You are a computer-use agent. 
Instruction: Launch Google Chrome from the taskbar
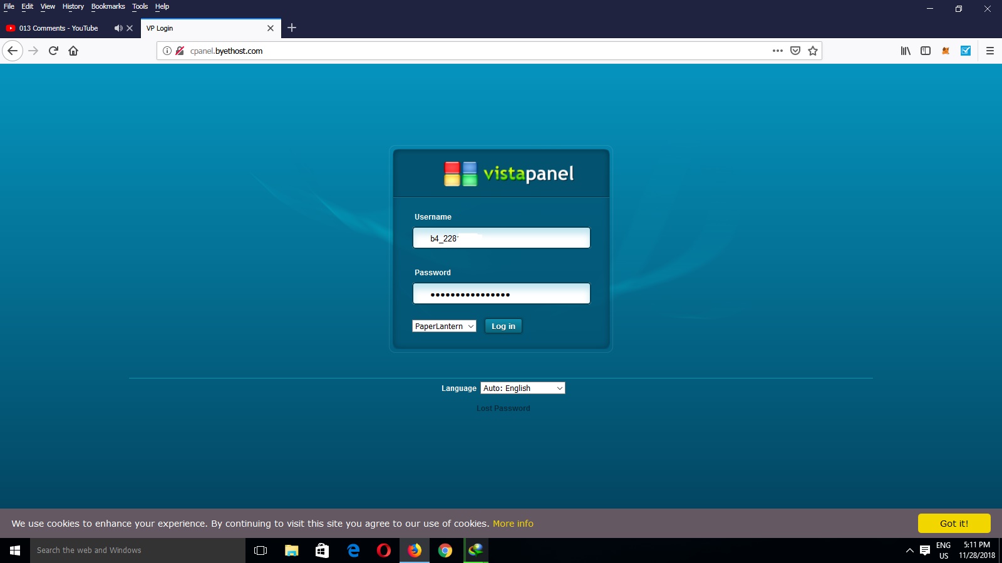pyautogui.click(x=445, y=550)
